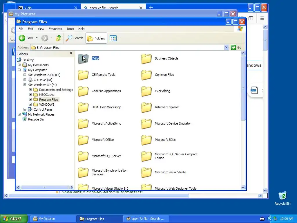Select Control Panel in folder tree
The width and height of the screenshot is (297, 223).
coord(43,109)
